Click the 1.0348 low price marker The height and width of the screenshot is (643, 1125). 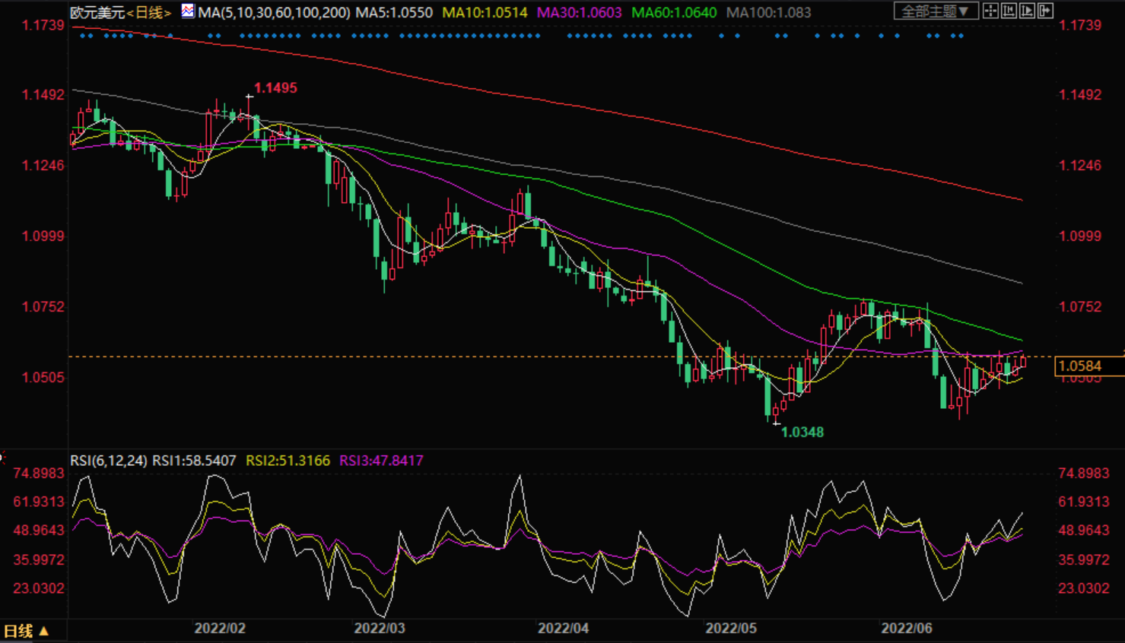(802, 432)
